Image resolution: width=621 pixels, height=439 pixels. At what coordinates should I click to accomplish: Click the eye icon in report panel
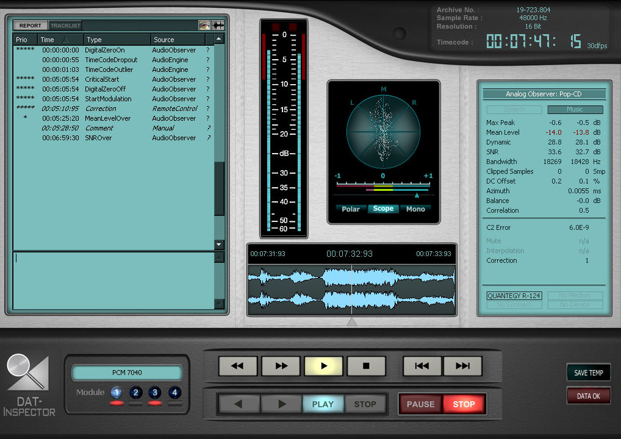(204, 26)
